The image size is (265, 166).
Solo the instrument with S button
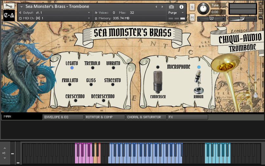(192, 7)
